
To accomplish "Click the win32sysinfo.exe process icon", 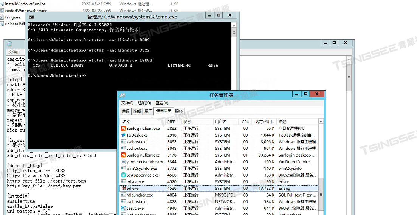I will (123, 168).
